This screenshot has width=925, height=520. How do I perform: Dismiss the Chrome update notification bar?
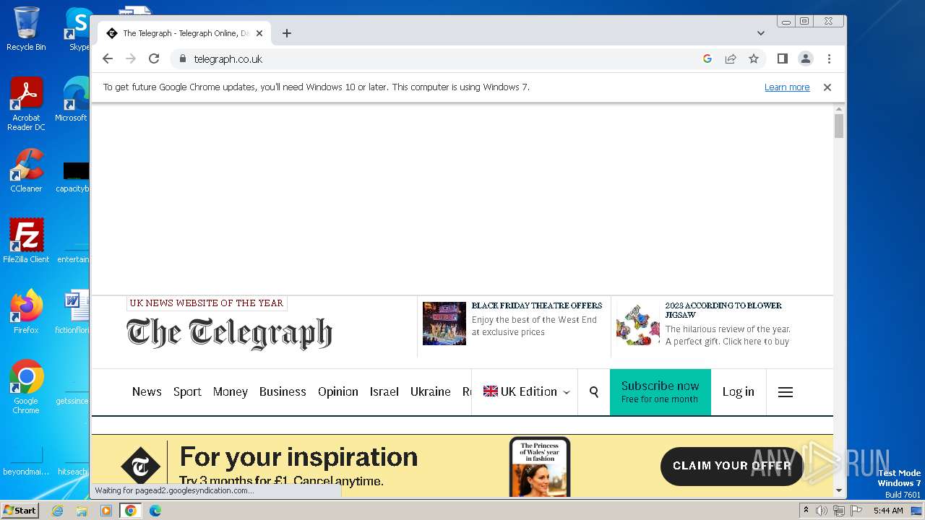(827, 87)
